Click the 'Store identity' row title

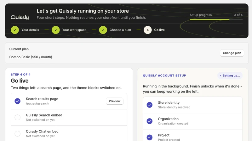click(169, 103)
